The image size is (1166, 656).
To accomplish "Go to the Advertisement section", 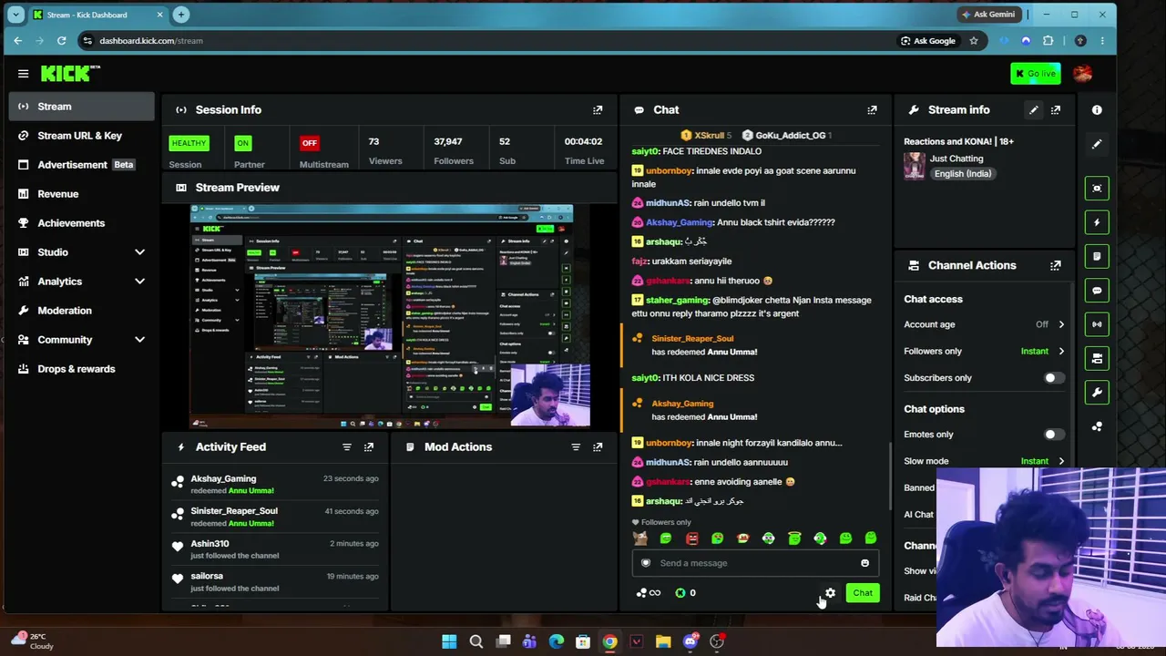I will coord(82,165).
